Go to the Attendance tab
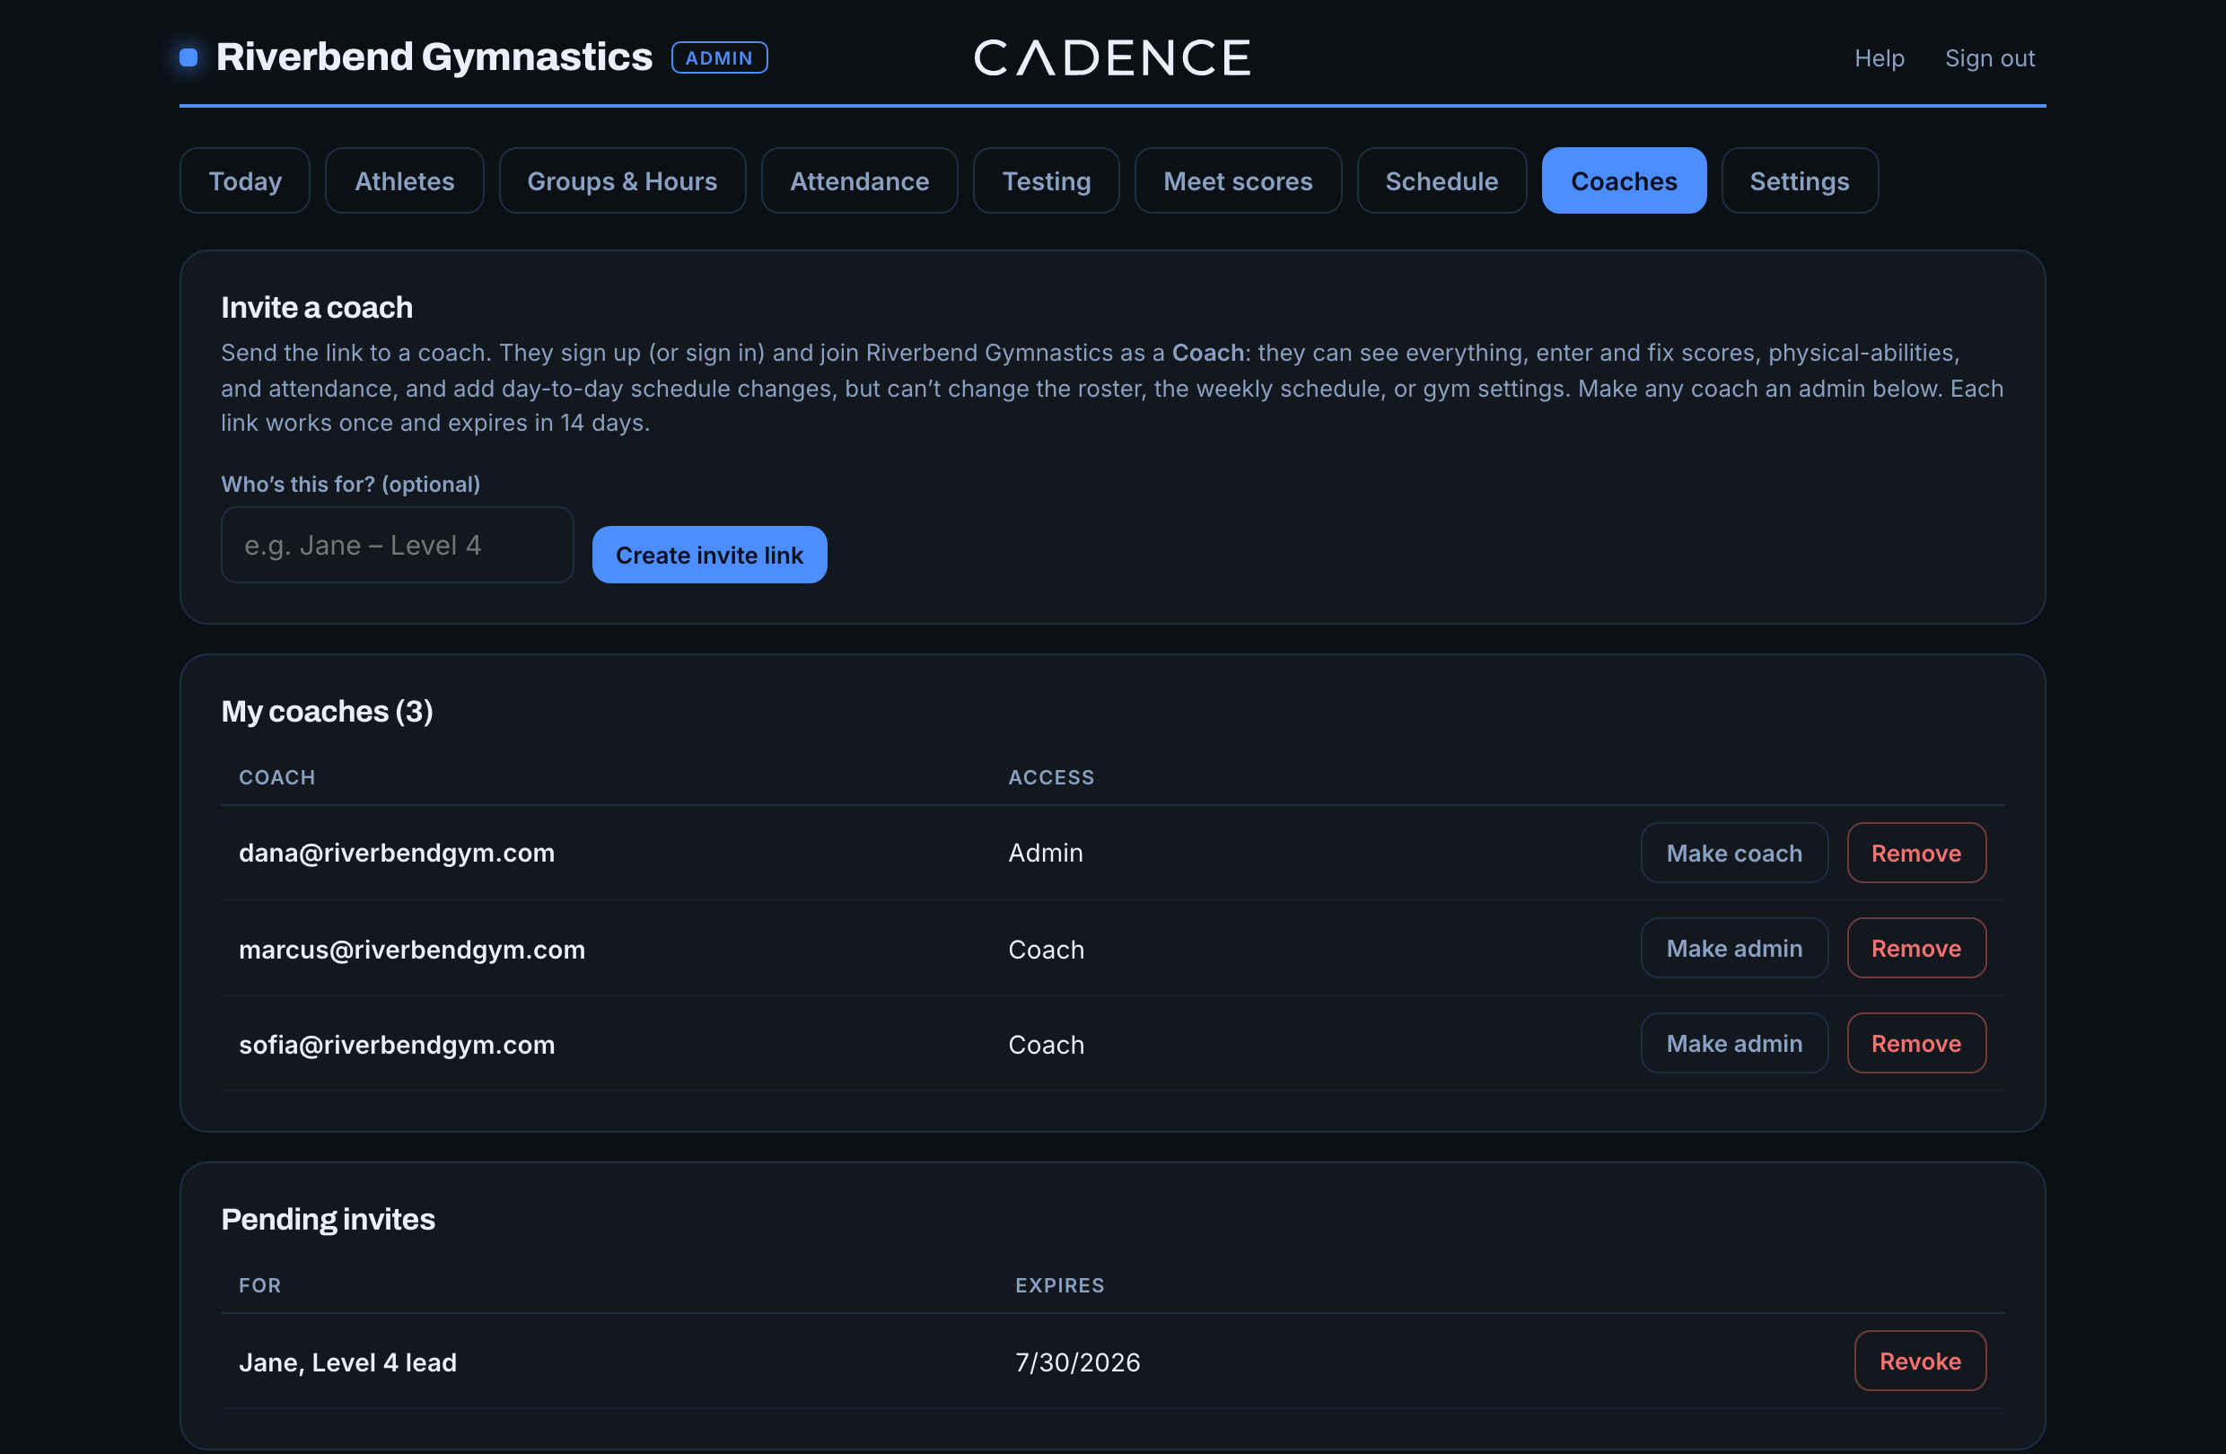 (859, 180)
